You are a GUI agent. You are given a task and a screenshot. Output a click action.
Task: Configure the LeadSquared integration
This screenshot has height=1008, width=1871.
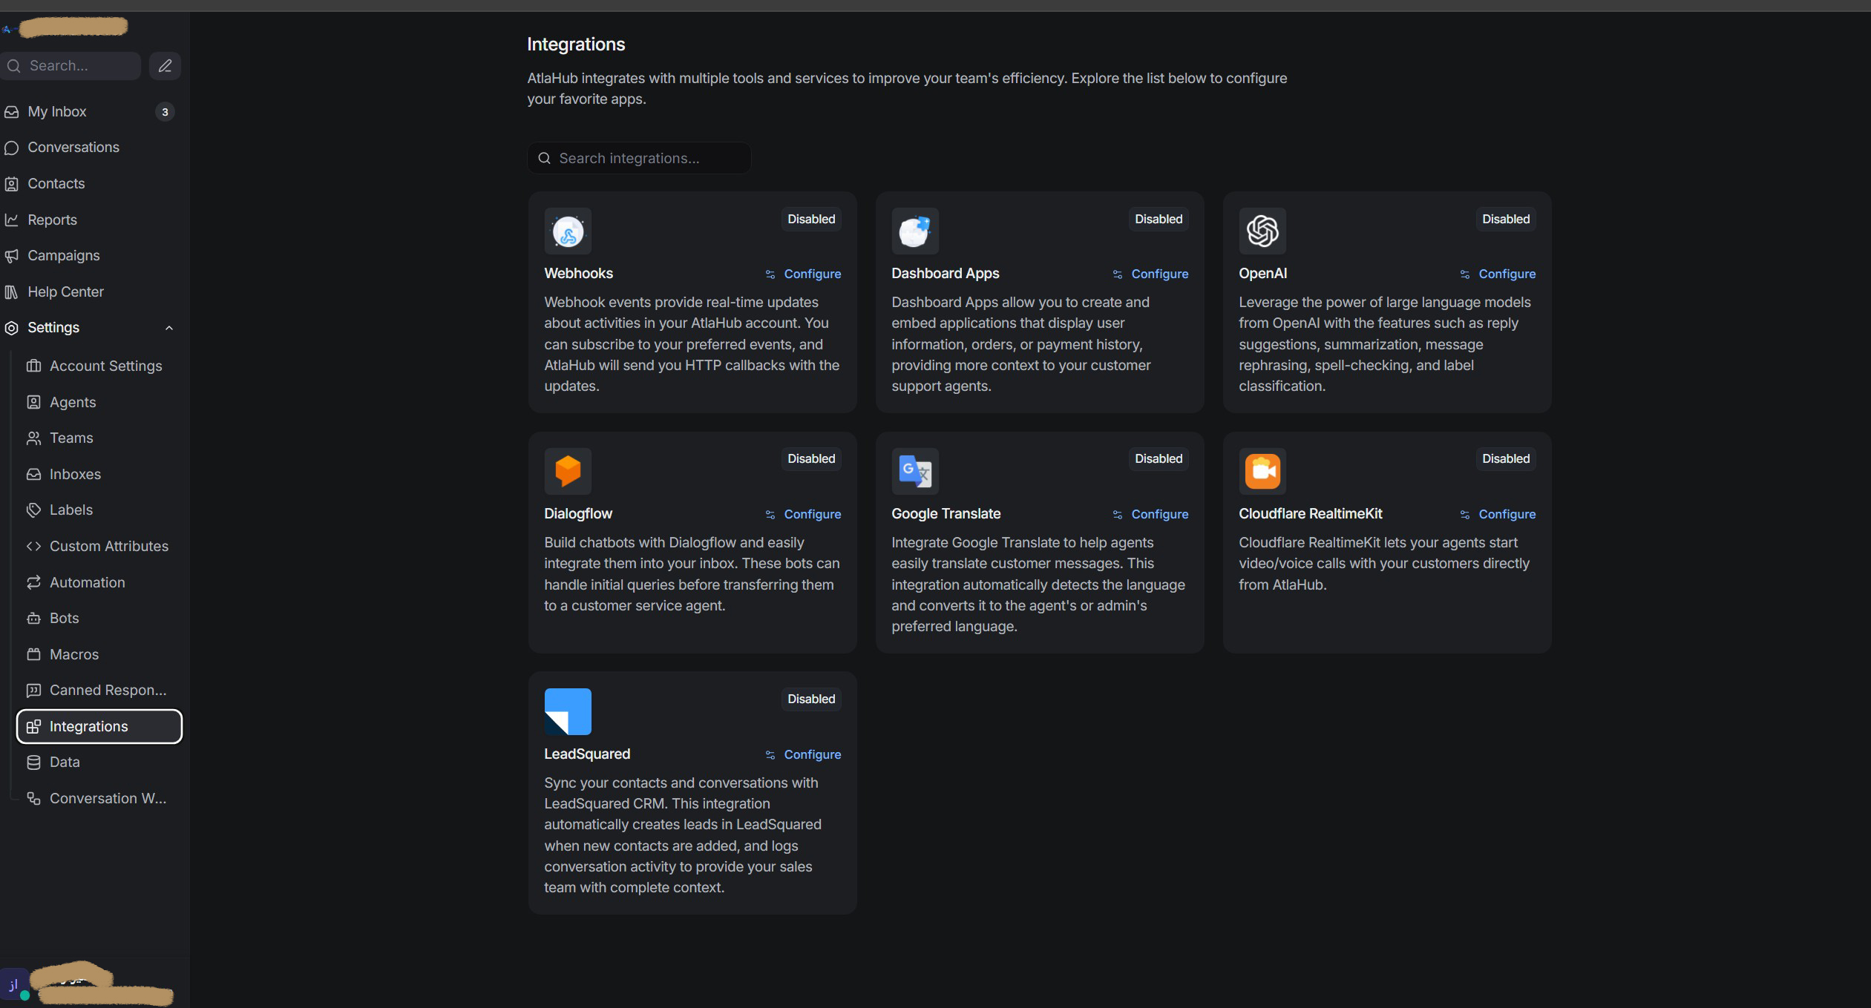click(x=803, y=755)
